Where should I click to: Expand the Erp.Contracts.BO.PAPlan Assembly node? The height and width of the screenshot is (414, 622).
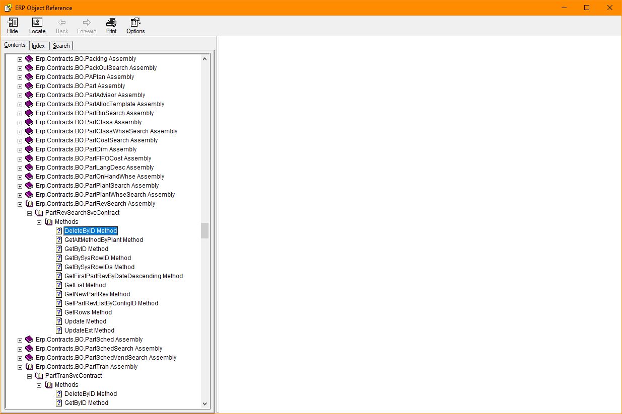click(20, 77)
